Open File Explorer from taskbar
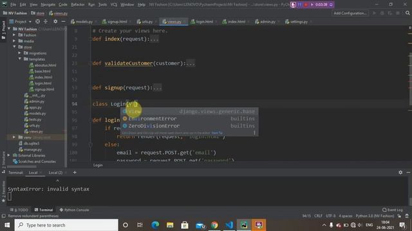This screenshot has width=412, height=231. pyautogui.click(x=170, y=225)
